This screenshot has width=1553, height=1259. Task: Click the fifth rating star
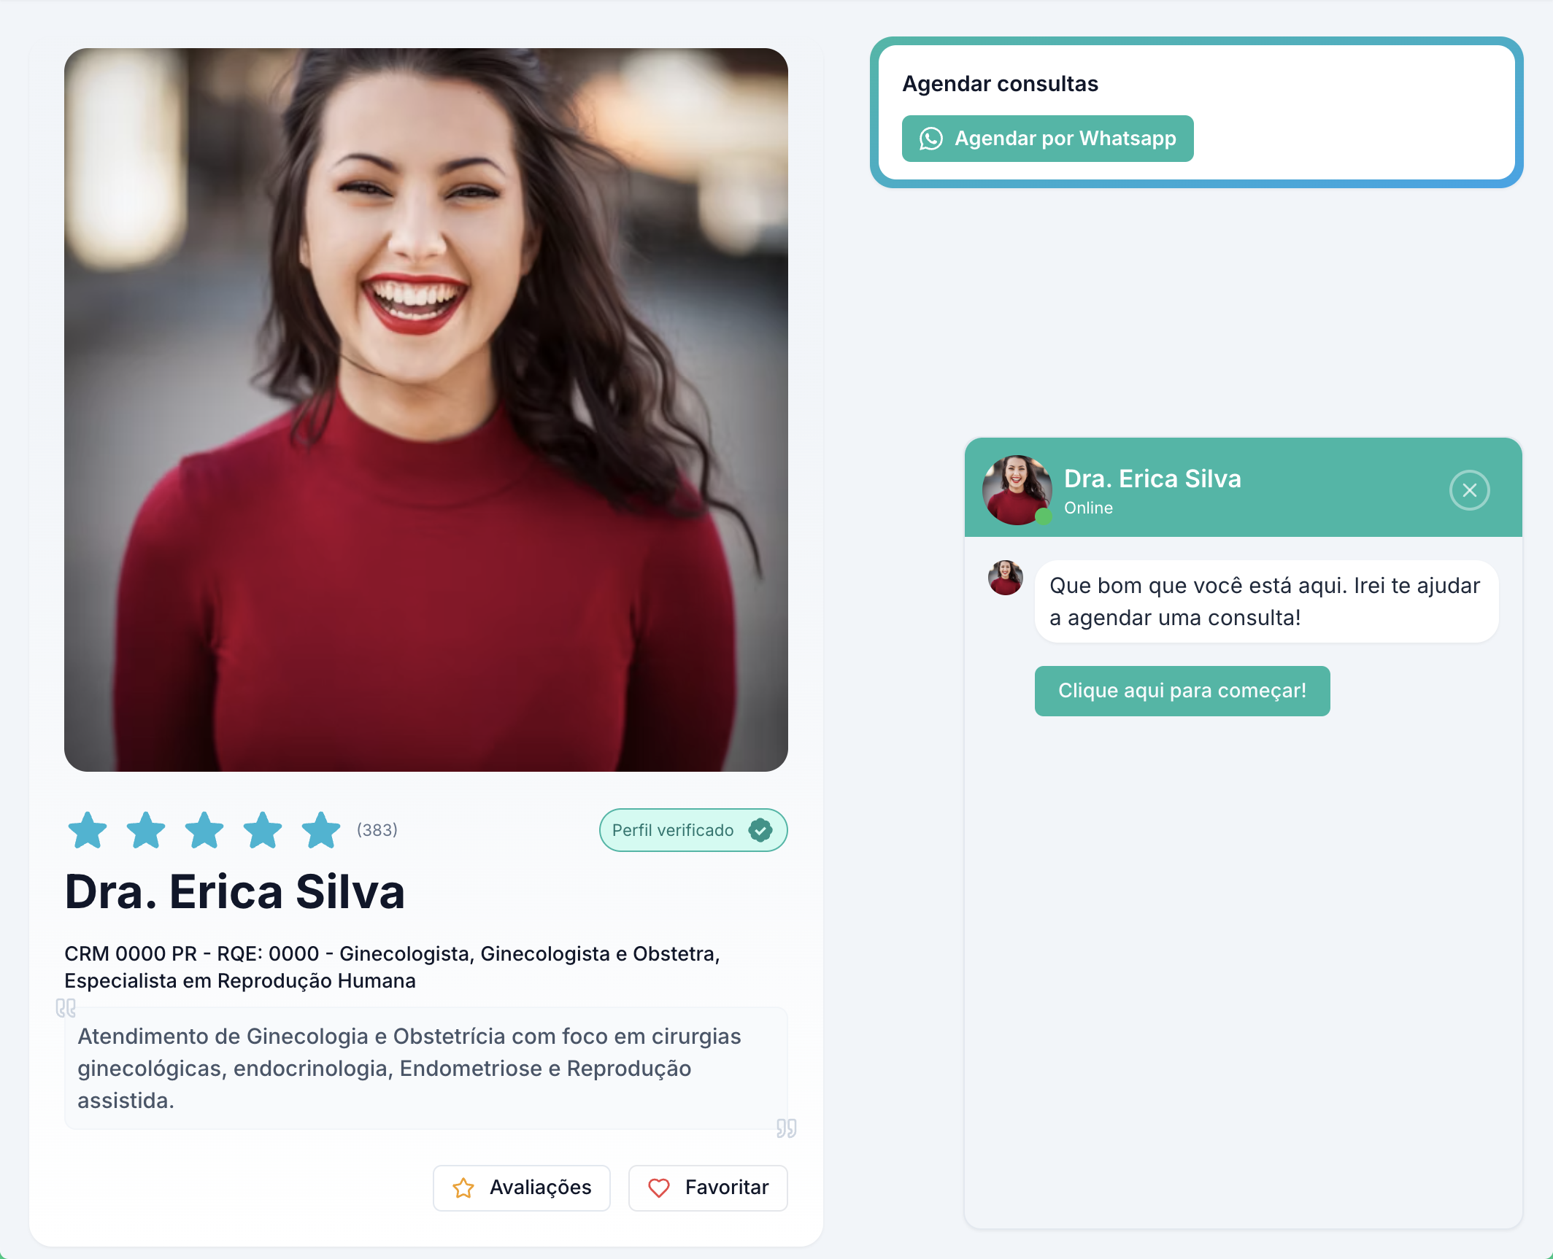pyautogui.click(x=321, y=830)
